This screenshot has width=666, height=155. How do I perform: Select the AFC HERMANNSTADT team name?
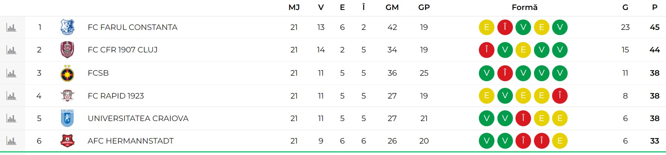pyautogui.click(x=131, y=141)
